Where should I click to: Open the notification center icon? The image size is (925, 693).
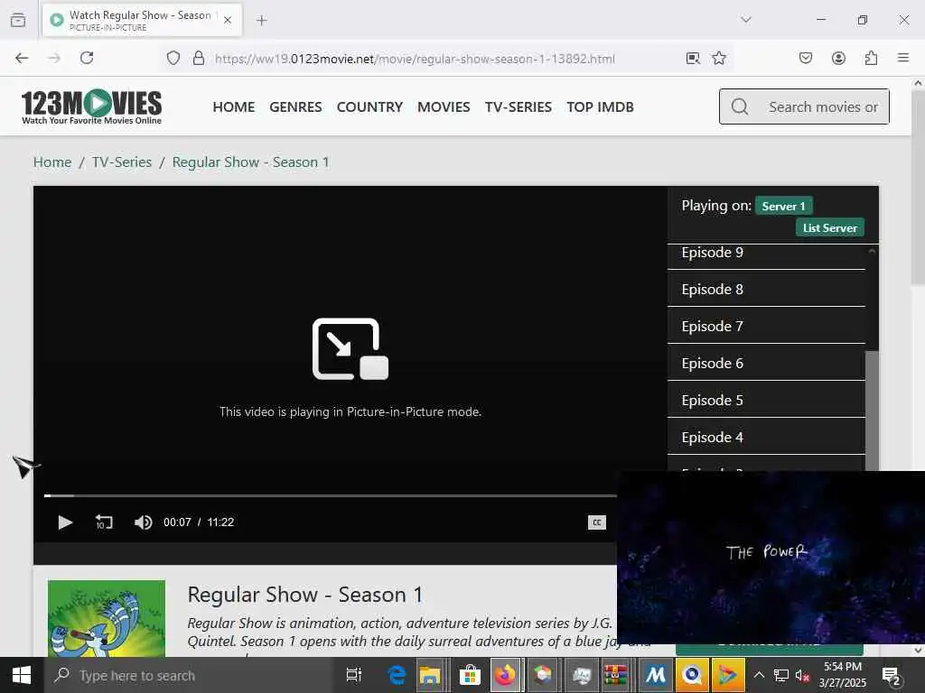[x=891, y=675]
